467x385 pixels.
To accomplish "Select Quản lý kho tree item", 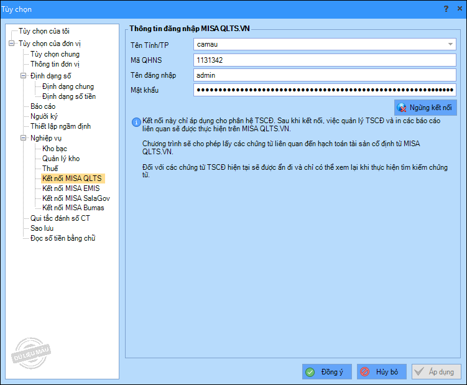I will click(61, 159).
